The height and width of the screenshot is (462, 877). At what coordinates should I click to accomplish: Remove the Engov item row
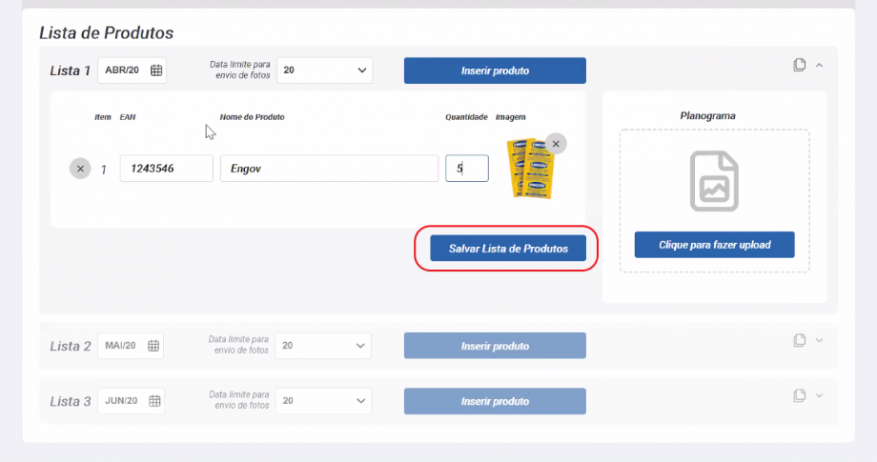point(80,169)
